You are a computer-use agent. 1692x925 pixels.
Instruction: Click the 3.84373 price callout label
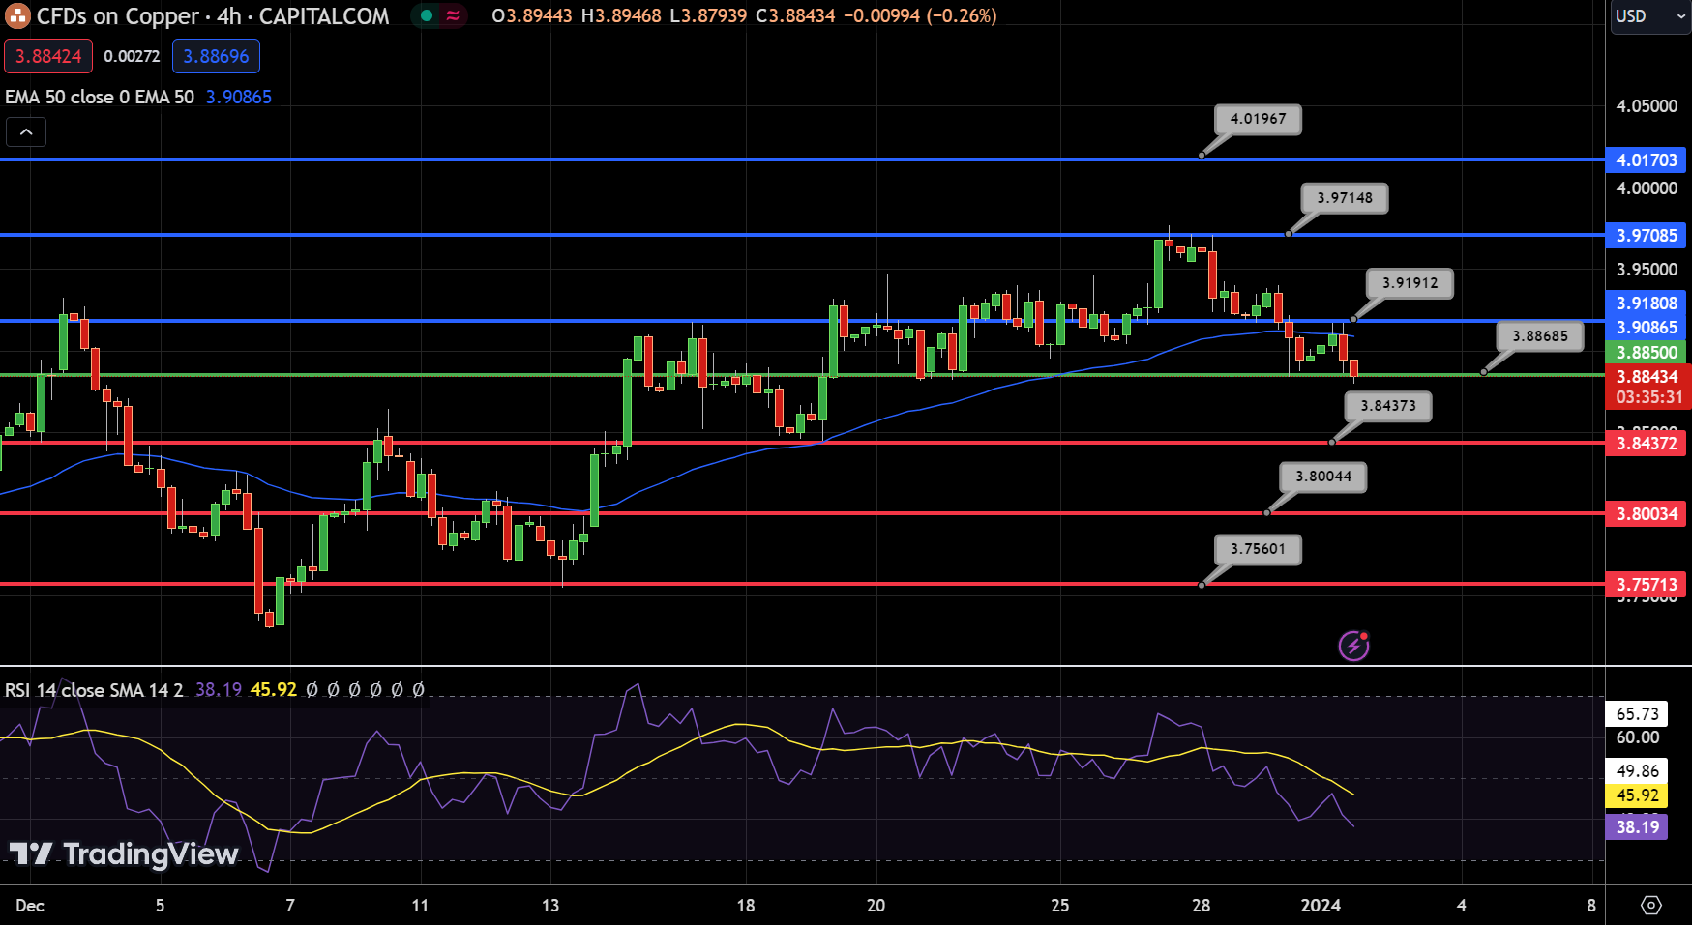click(x=1388, y=406)
